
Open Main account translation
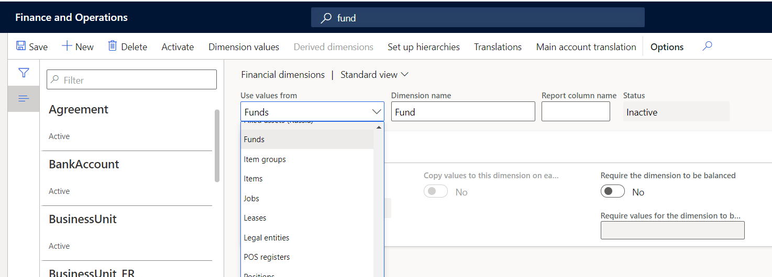(586, 47)
